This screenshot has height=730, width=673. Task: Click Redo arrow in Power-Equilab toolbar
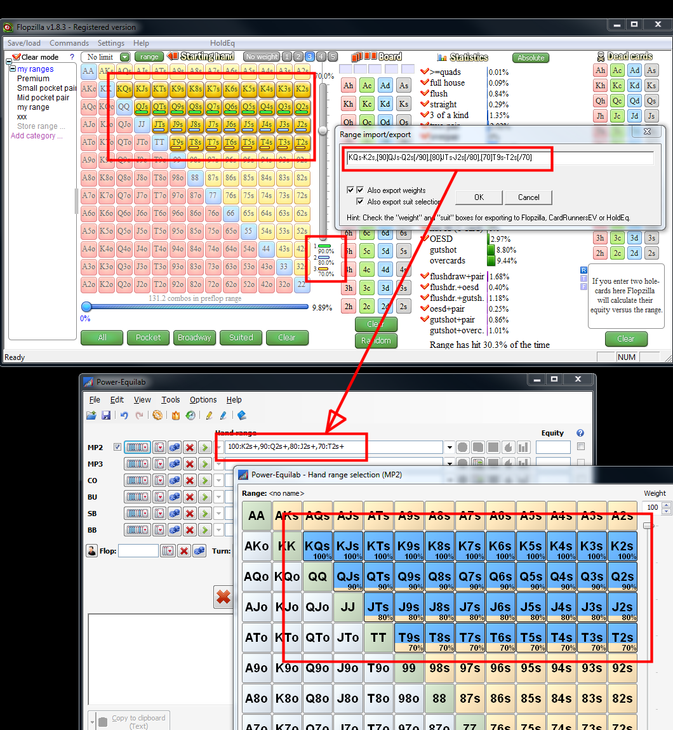(139, 415)
